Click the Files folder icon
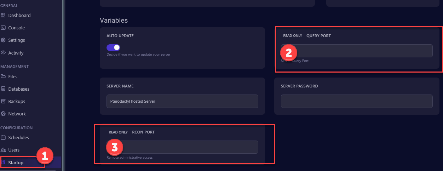443x171 pixels. pyautogui.click(x=3, y=76)
